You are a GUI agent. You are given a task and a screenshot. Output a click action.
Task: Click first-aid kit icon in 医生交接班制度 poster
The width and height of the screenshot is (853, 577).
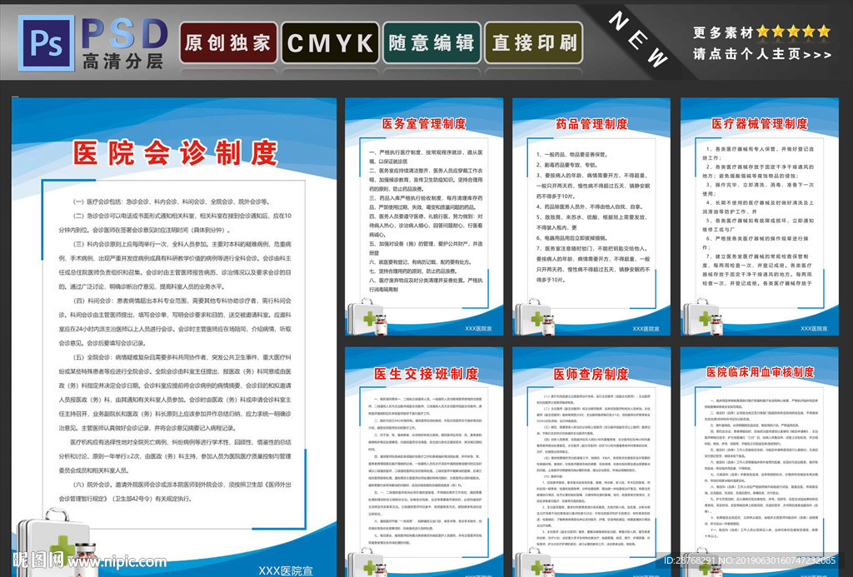coord(367,562)
